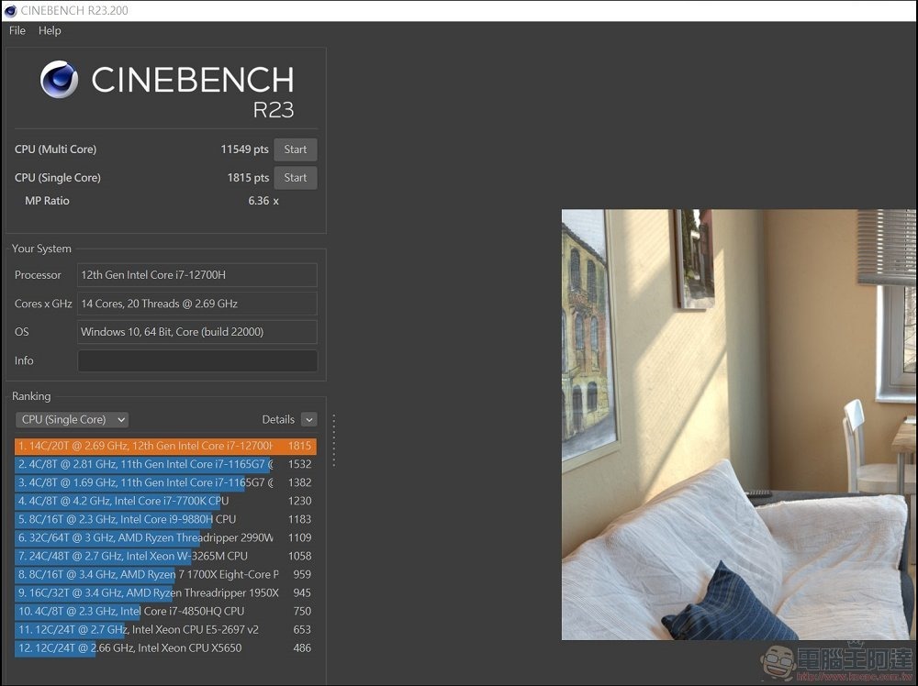Image resolution: width=918 pixels, height=686 pixels.
Task: Expand the Details dropdown arrow
Action: click(309, 419)
